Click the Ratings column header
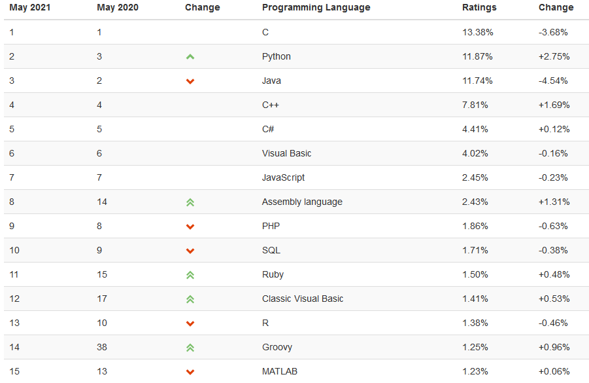Screen dimensions: 589x383 click(x=479, y=7)
